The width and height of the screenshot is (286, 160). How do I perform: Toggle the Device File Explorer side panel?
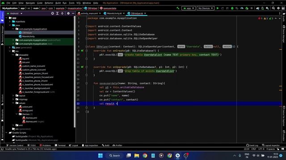(284, 116)
